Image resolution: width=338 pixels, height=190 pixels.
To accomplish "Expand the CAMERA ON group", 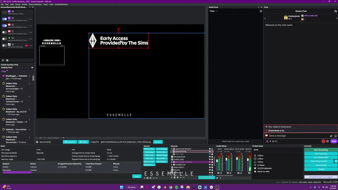I will point(172,165).
